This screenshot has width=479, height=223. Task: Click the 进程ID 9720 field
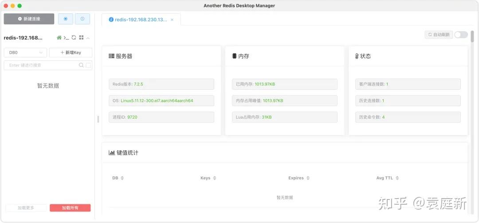pos(161,117)
